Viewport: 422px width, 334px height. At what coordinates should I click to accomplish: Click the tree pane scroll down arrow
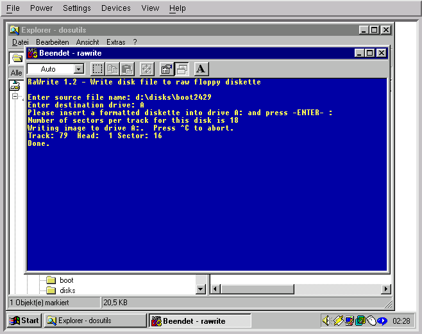pyautogui.click(x=201, y=289)
